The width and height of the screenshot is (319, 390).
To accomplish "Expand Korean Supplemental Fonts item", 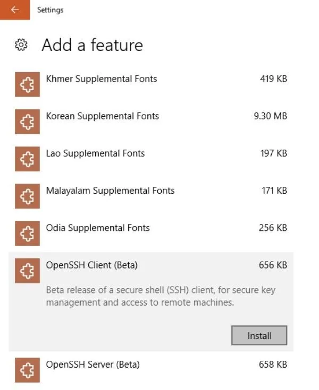I will (x=151, y=122).
